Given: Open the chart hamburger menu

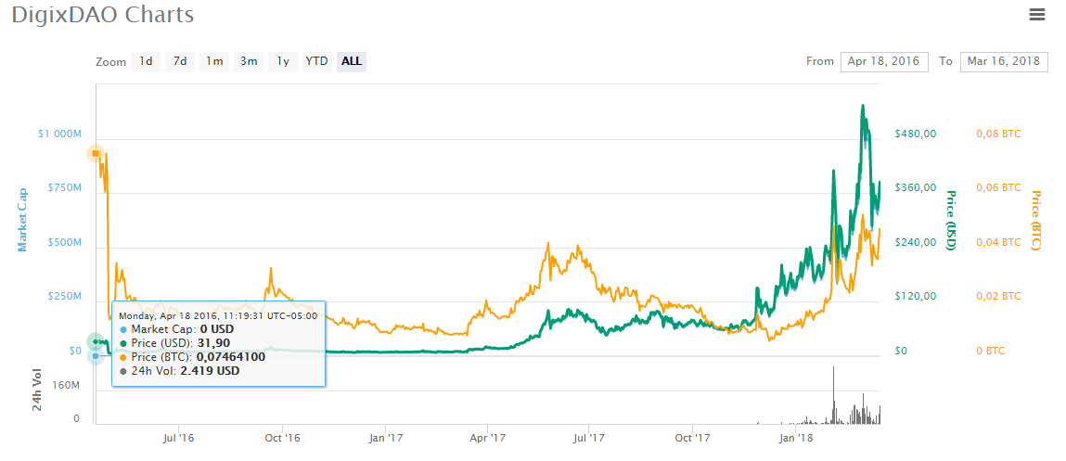Looking at the screenshot, I should pyautogui.click(x=1037, y=14).
